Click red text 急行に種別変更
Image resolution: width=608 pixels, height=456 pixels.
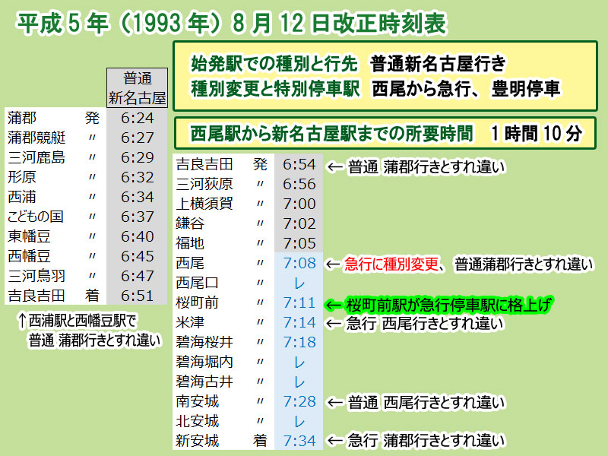coord(391,264)
